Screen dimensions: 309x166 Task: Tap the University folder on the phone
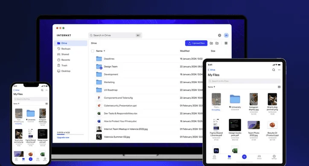pos(31,113)
